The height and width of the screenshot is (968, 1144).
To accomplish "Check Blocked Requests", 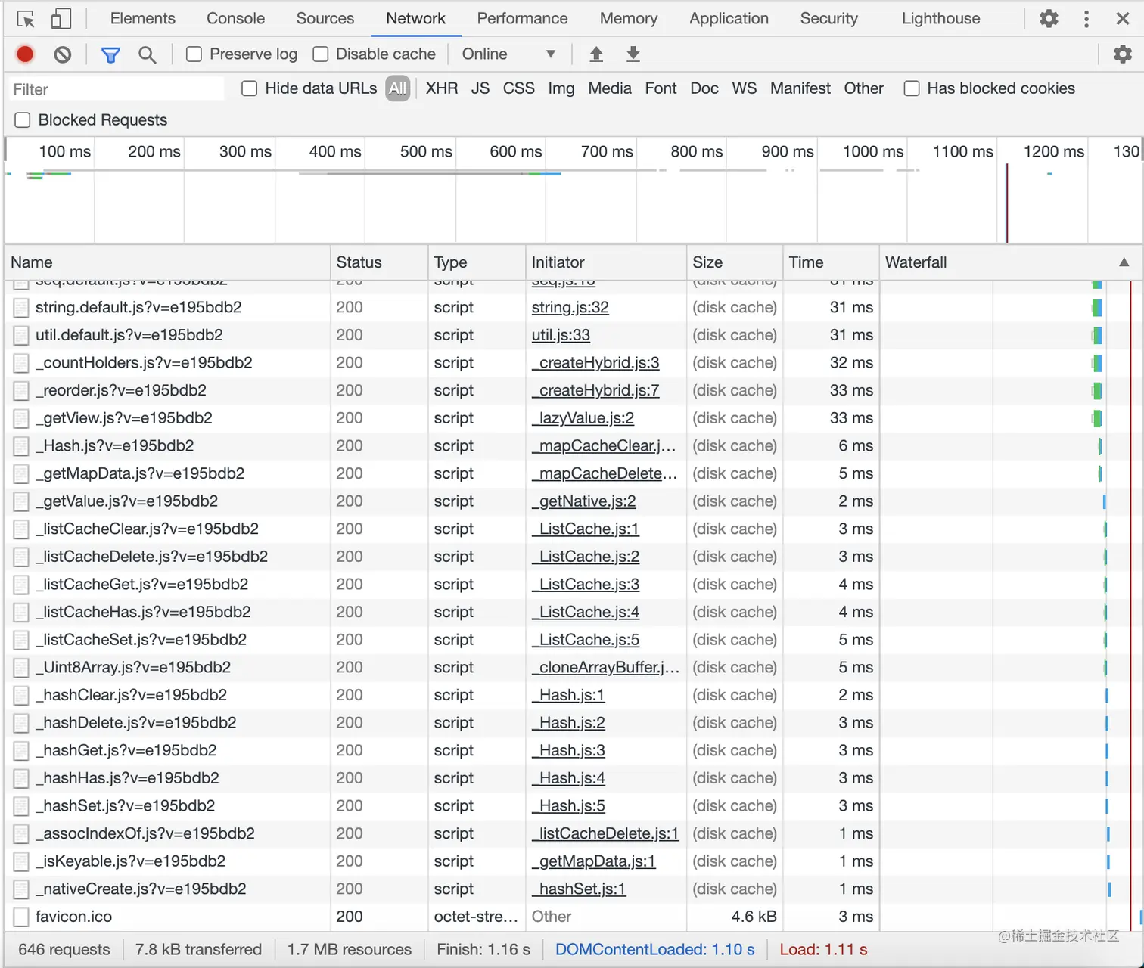I will [x=23, y=119].
